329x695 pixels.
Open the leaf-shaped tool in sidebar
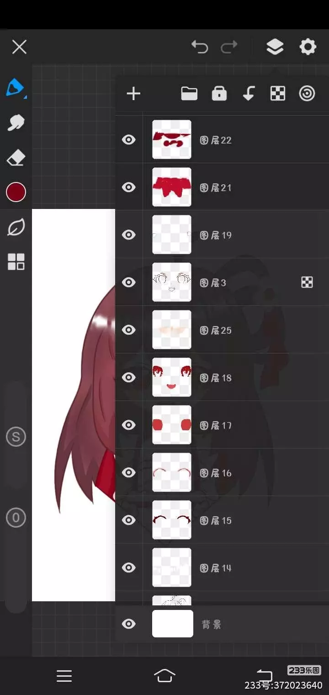(16, 227)
